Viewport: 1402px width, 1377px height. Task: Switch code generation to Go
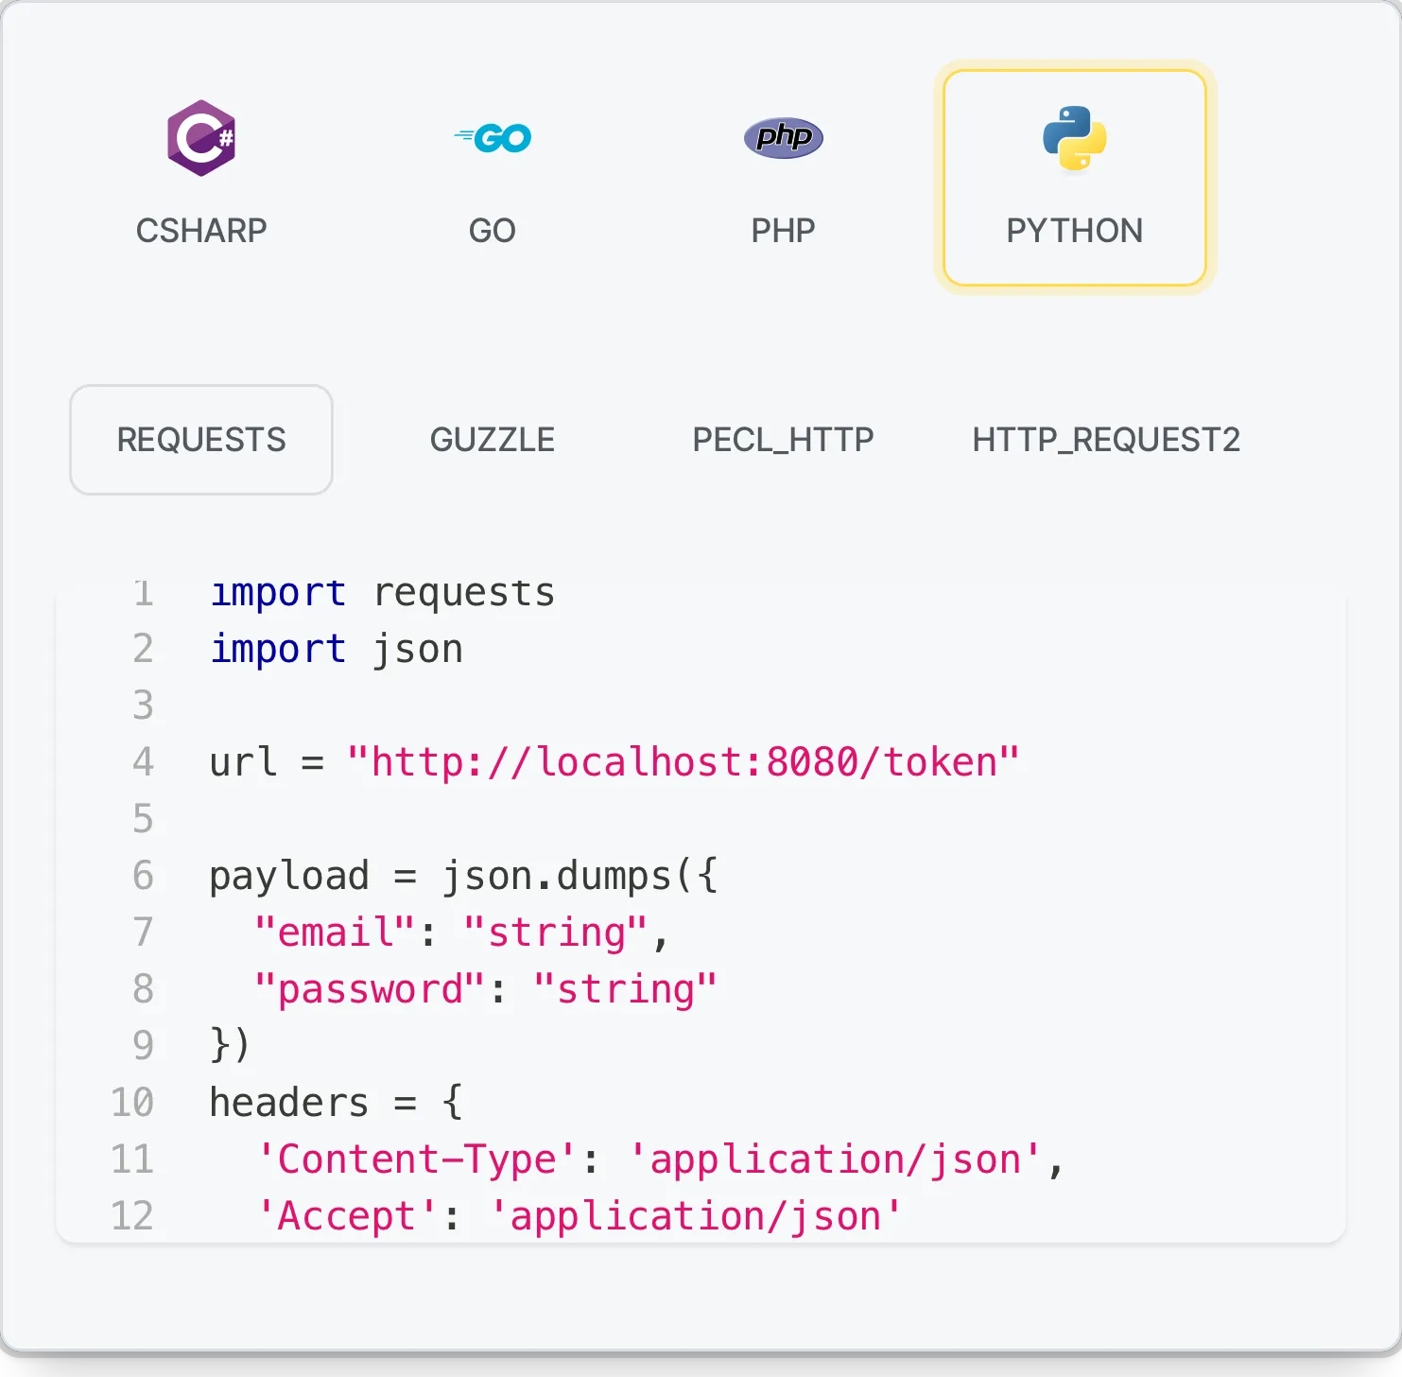pos(493,180)
